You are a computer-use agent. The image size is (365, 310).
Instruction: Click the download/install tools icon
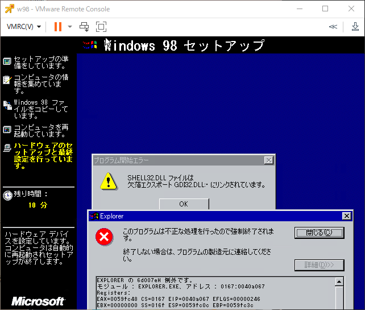coord(355,27)
